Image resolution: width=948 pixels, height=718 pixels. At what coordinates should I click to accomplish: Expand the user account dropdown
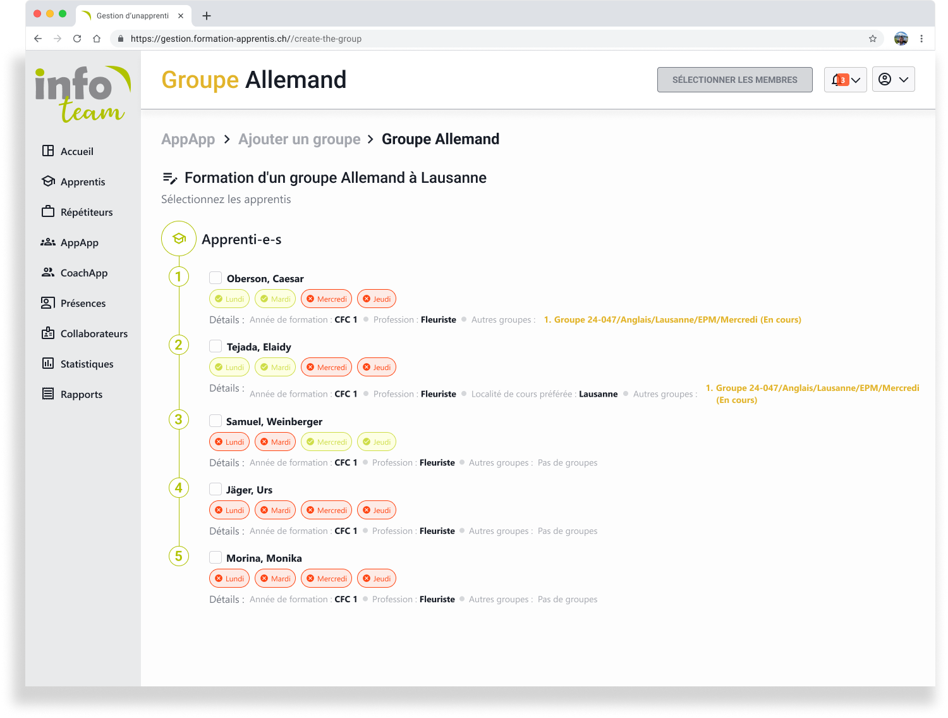click(x=893, y=80)
